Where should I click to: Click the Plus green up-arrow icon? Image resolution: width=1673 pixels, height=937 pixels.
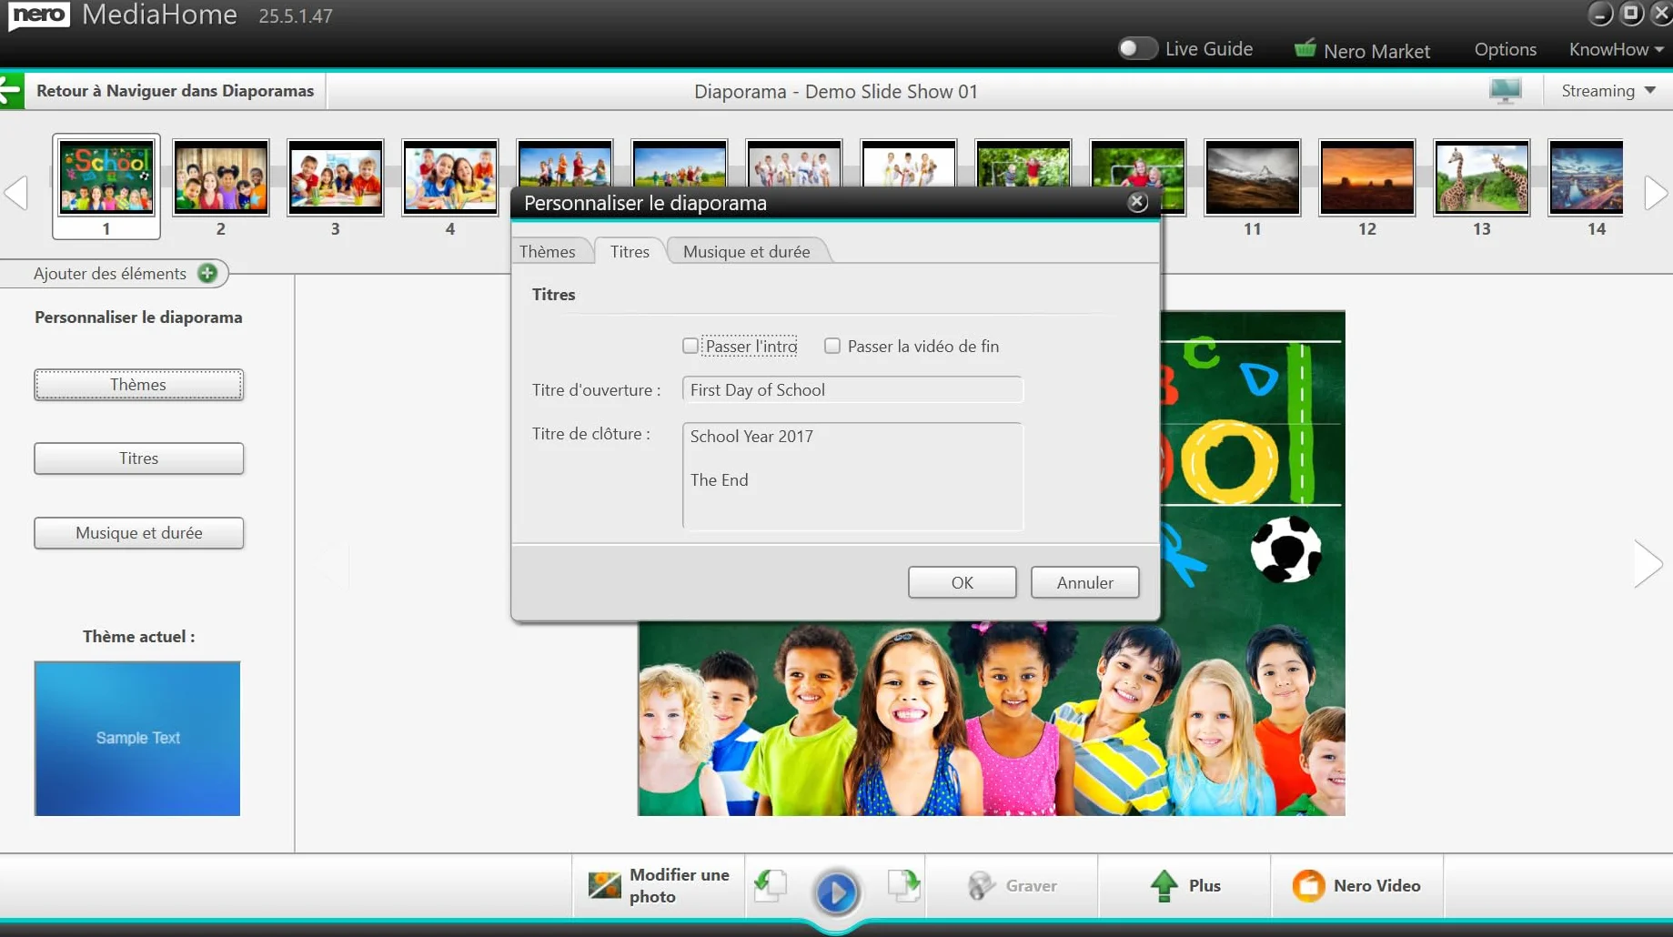coord(1164,885)
